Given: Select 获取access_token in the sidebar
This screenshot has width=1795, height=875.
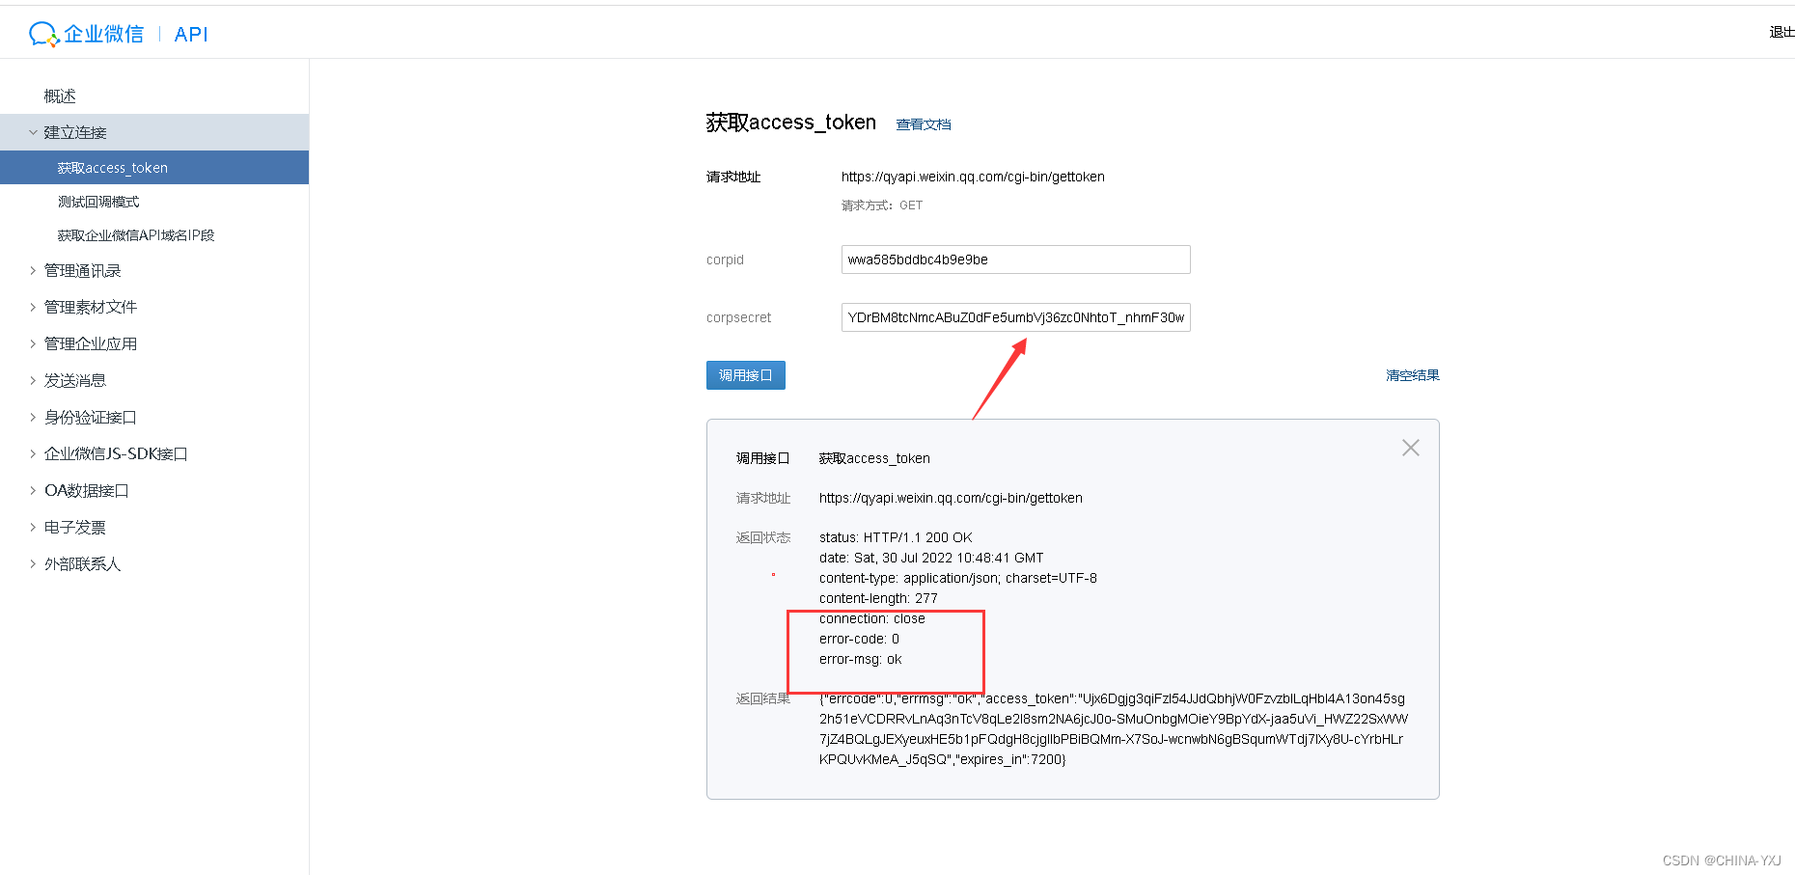Looking at the screenshot, I should pyautogui.click(x=154, y=168).
